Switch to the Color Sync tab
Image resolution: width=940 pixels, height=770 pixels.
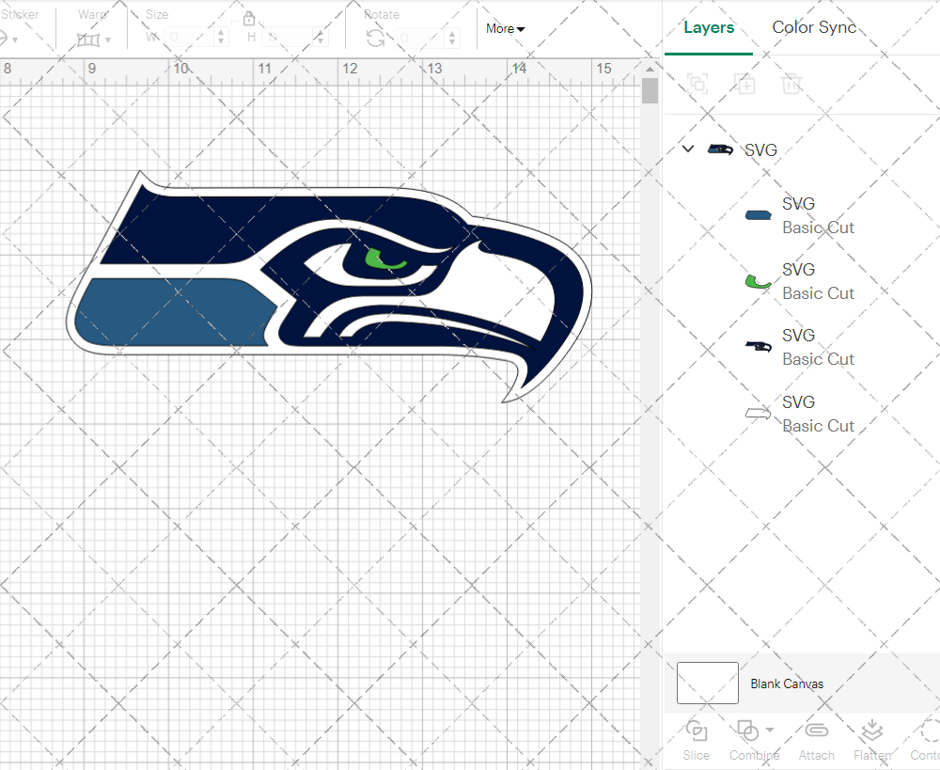[x=814, y=27]
